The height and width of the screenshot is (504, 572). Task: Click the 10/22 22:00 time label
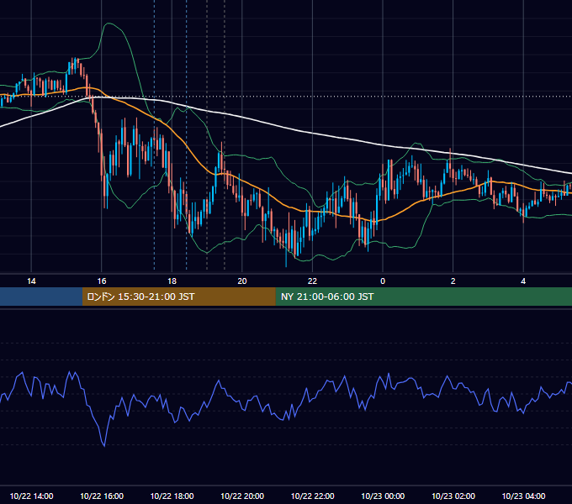(x=312, y=496)
